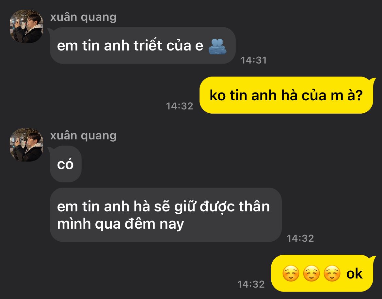Screen dimensions: 382x299
Task: Click the 14:32 timestamp after the long gray message
Action: 300,238
